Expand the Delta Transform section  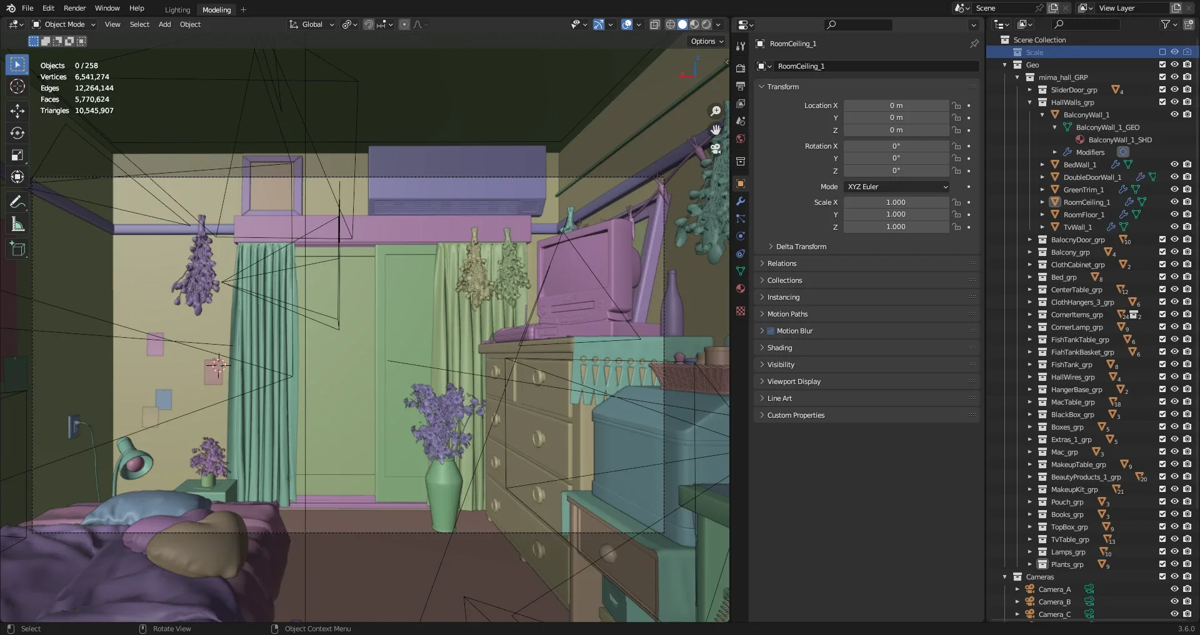[x=801, y=247]
